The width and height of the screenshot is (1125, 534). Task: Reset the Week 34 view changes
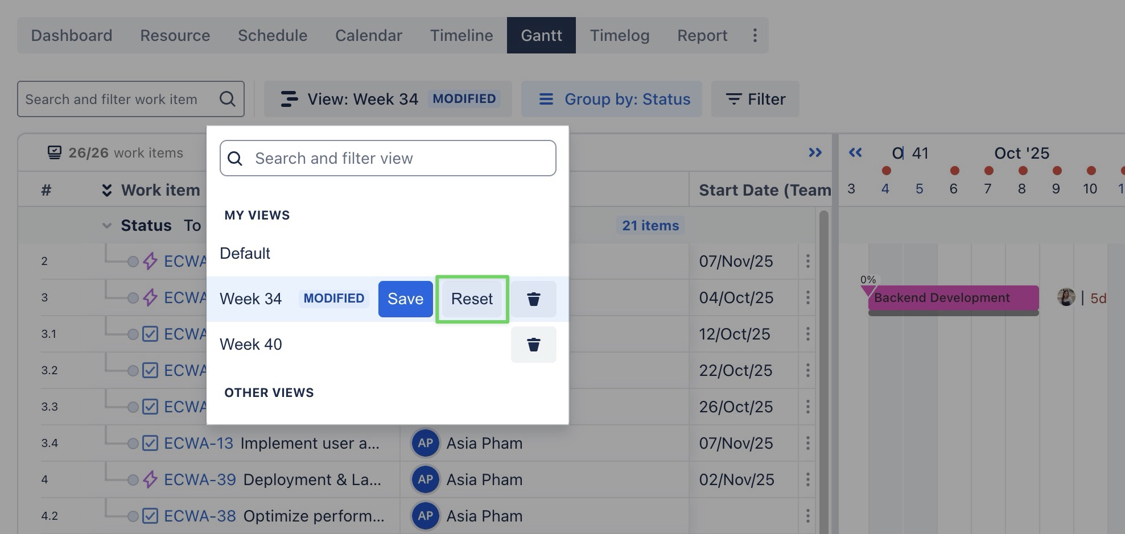pos(472,299)
